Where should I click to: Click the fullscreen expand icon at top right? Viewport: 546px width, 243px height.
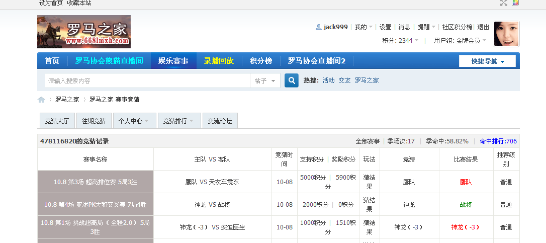pyautogui.click(x=504, y=3)
